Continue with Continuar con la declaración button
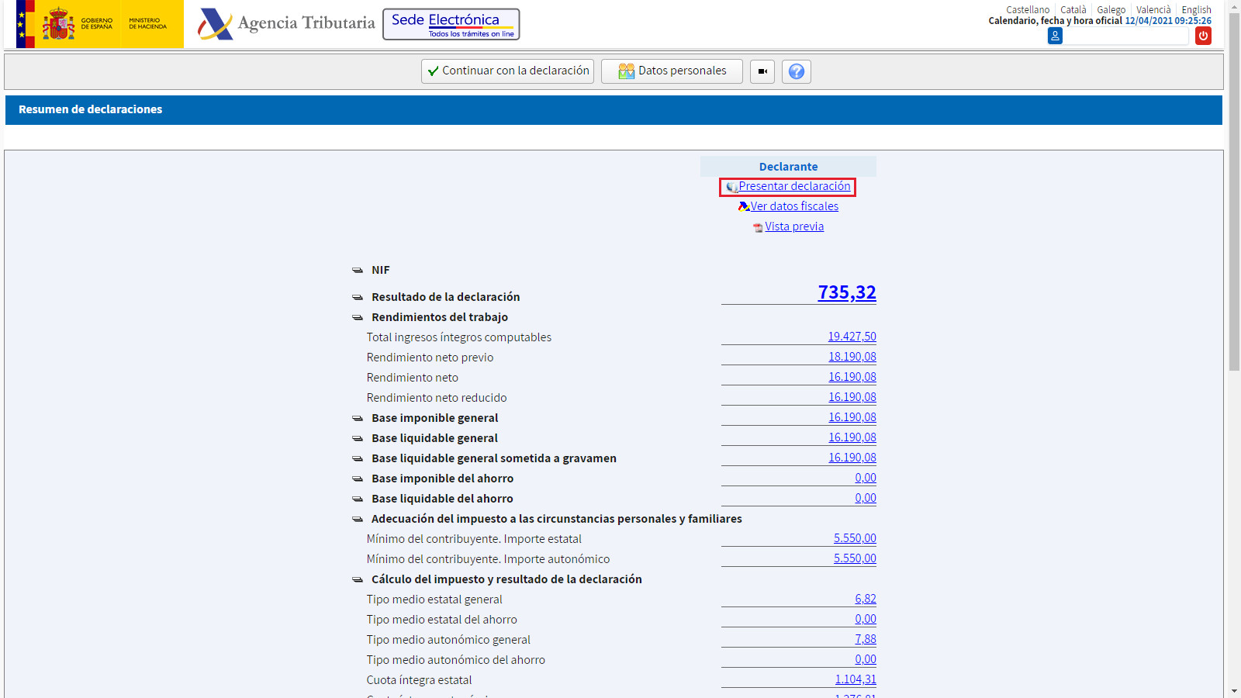The image size is (1241, 698). click(507, 71)
